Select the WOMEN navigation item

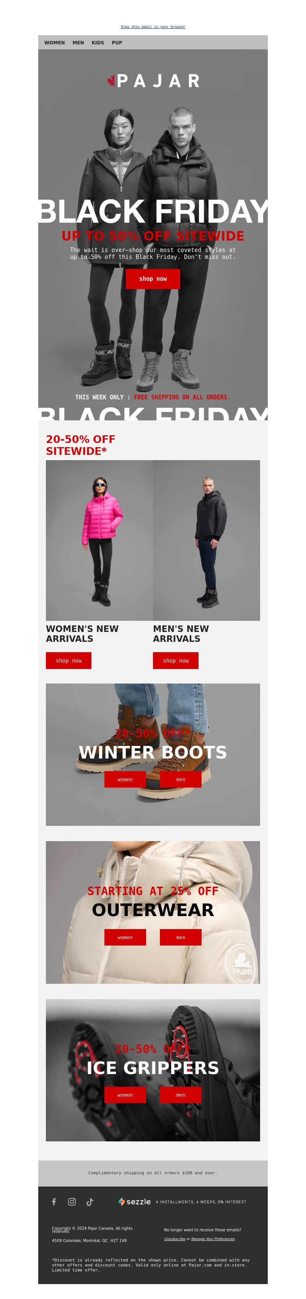(54, 43)
